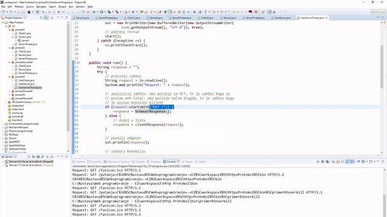
Task: Open the Snippets tab
Action: click(138, 162)
